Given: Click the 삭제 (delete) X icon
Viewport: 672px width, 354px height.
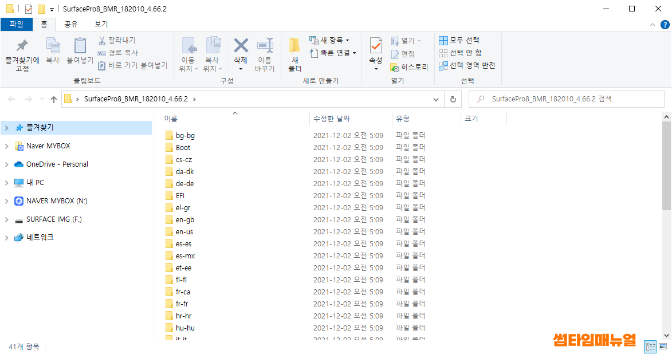Looking at the screenshot, I should [x=241, y=45].
